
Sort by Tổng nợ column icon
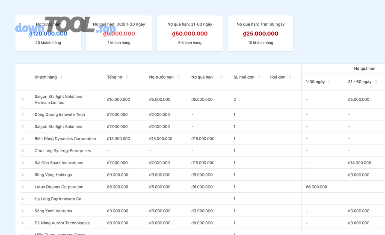[127, 77]
